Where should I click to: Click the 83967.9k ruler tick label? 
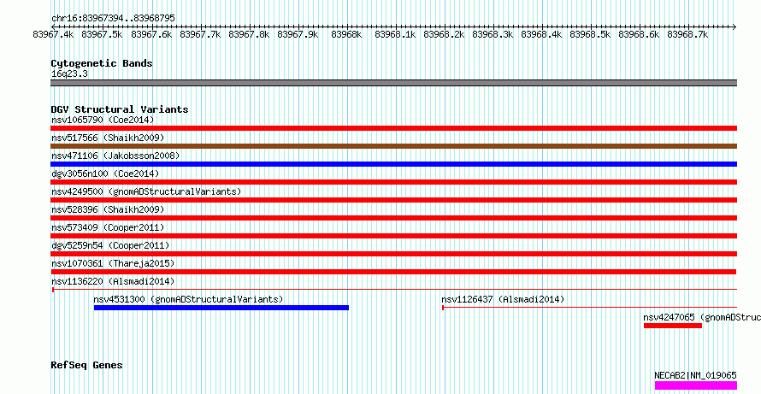[298, 34]
